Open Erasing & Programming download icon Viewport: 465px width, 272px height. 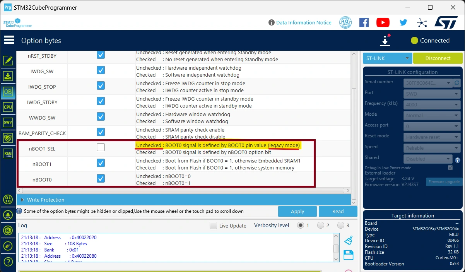tap(8, 76)
